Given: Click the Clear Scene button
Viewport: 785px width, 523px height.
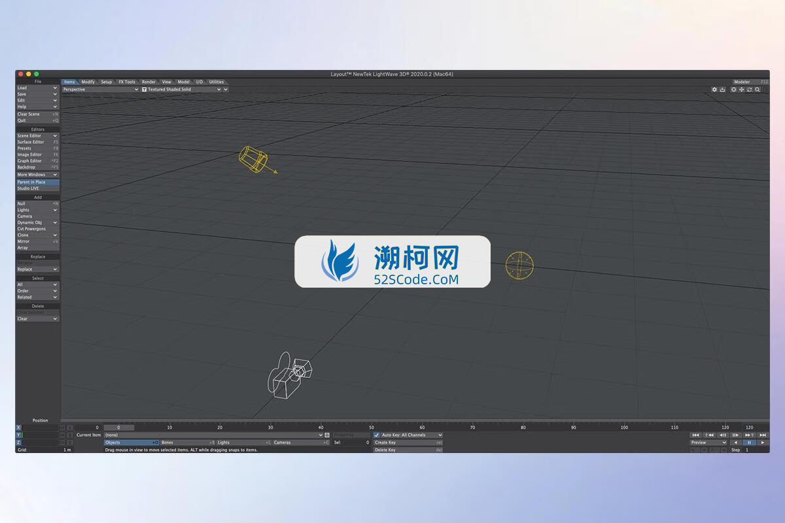Looking at the screenshot, I should point(38,114).
